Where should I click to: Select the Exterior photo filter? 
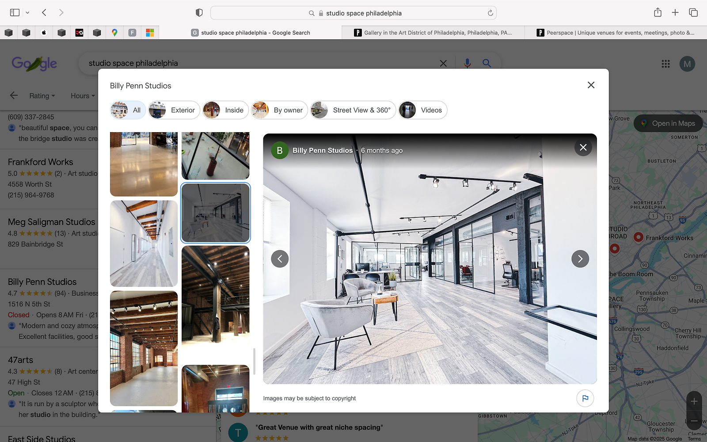pos(174,110)
